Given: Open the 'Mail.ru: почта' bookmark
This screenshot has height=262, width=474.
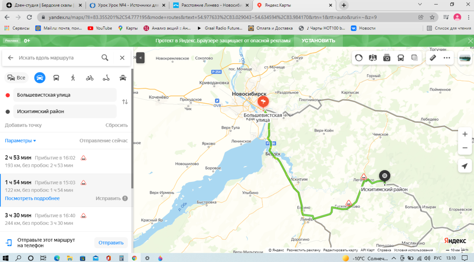Looking at the screenshot, I should pyautogui.click(x=58, y=28).
